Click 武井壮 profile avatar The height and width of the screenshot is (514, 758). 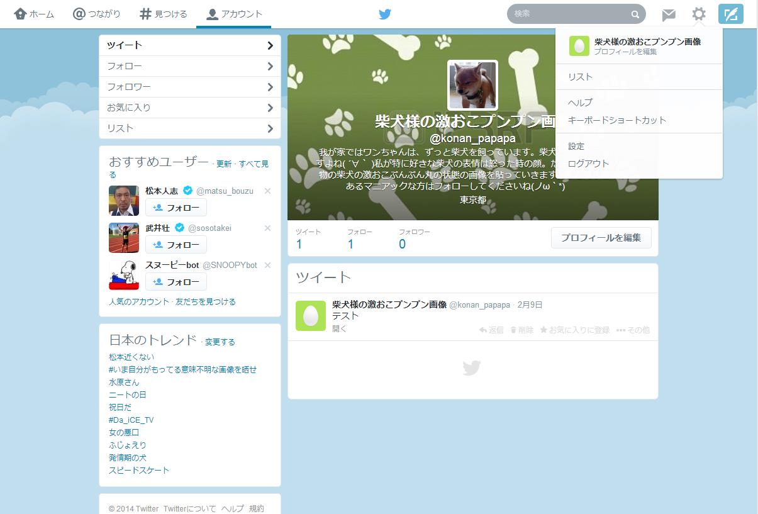coord(124,238)
